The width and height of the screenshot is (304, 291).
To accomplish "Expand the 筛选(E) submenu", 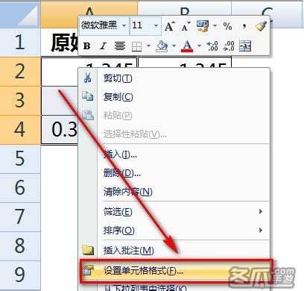I will coord(174,212).
